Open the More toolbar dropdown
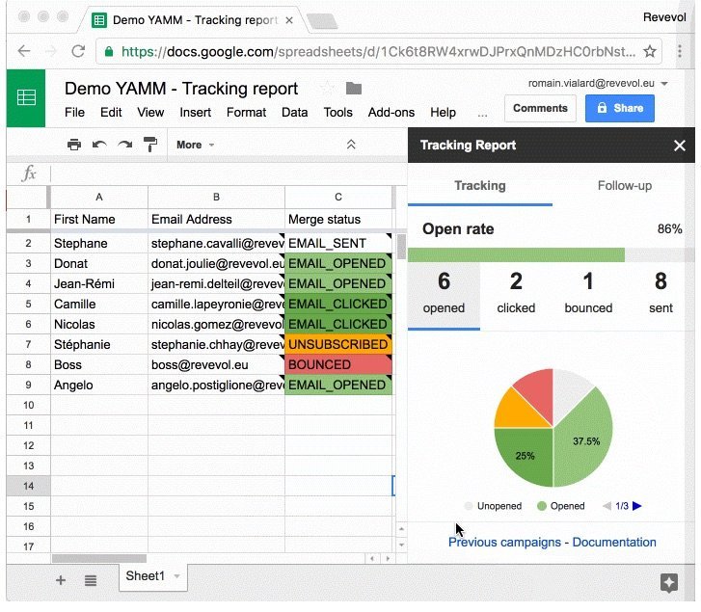This screenshot has height=612, width=701. [x=196, y=145]
